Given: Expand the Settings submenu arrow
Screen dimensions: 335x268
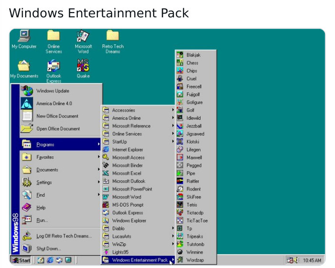Looking at the screenshot, I should 98,182.
